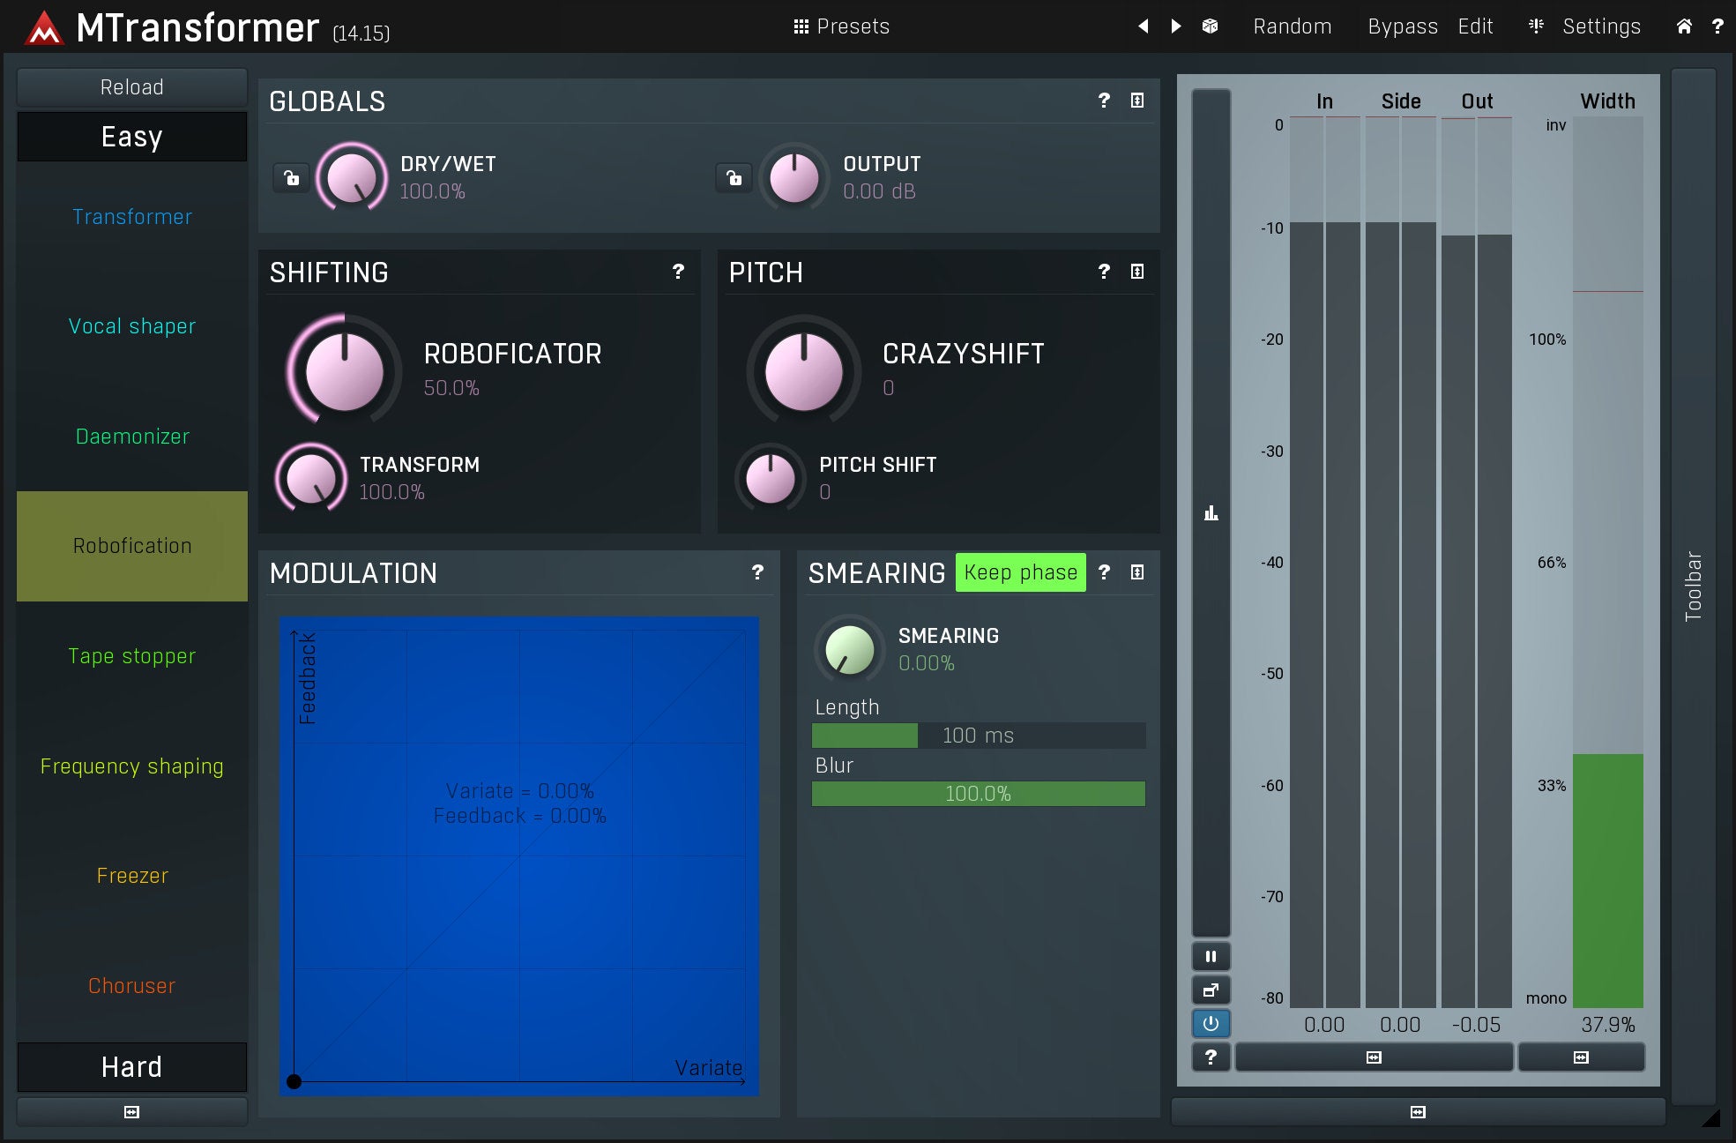The width and height of the screenshot is (1736, 1143).
Task: Expand the Smearing panel options icon
Action: pos(1137,572)
